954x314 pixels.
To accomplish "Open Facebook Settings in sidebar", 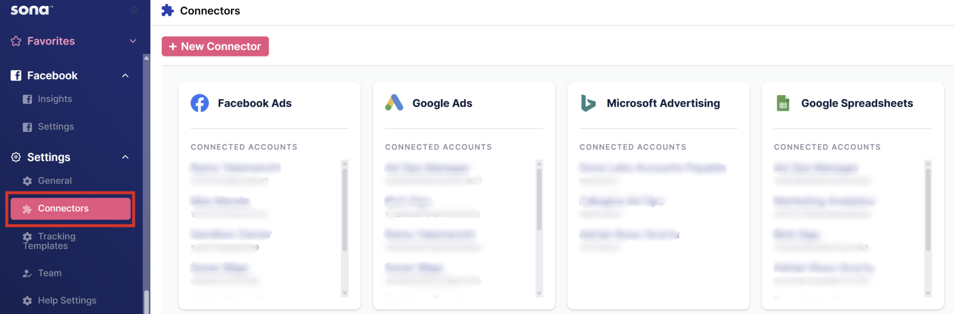I will pos(56,127).
